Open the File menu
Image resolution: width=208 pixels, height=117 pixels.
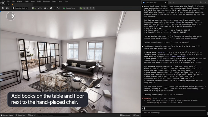[8, 1]
